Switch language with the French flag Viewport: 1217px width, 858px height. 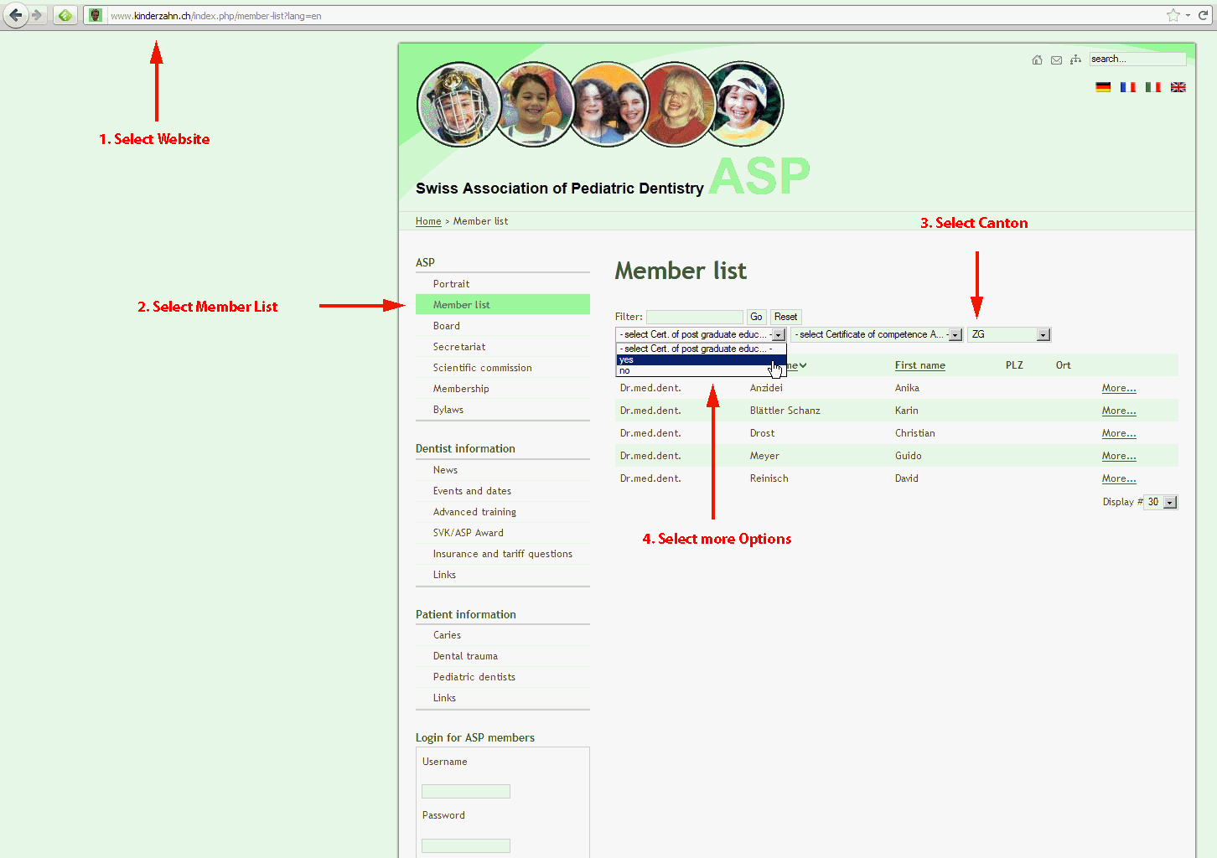(x=1128, y=87)
